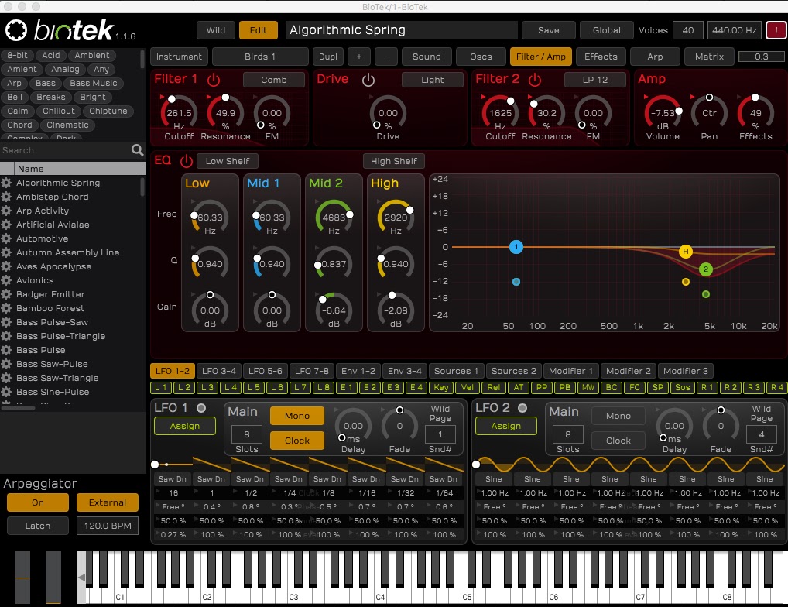
Task: Open Filter 1 type Comb dropdown
Action: tap(274, 80)
